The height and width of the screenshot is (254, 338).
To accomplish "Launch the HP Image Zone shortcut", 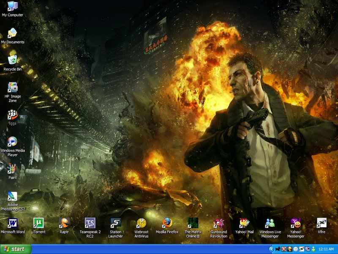I will [13, 92].
